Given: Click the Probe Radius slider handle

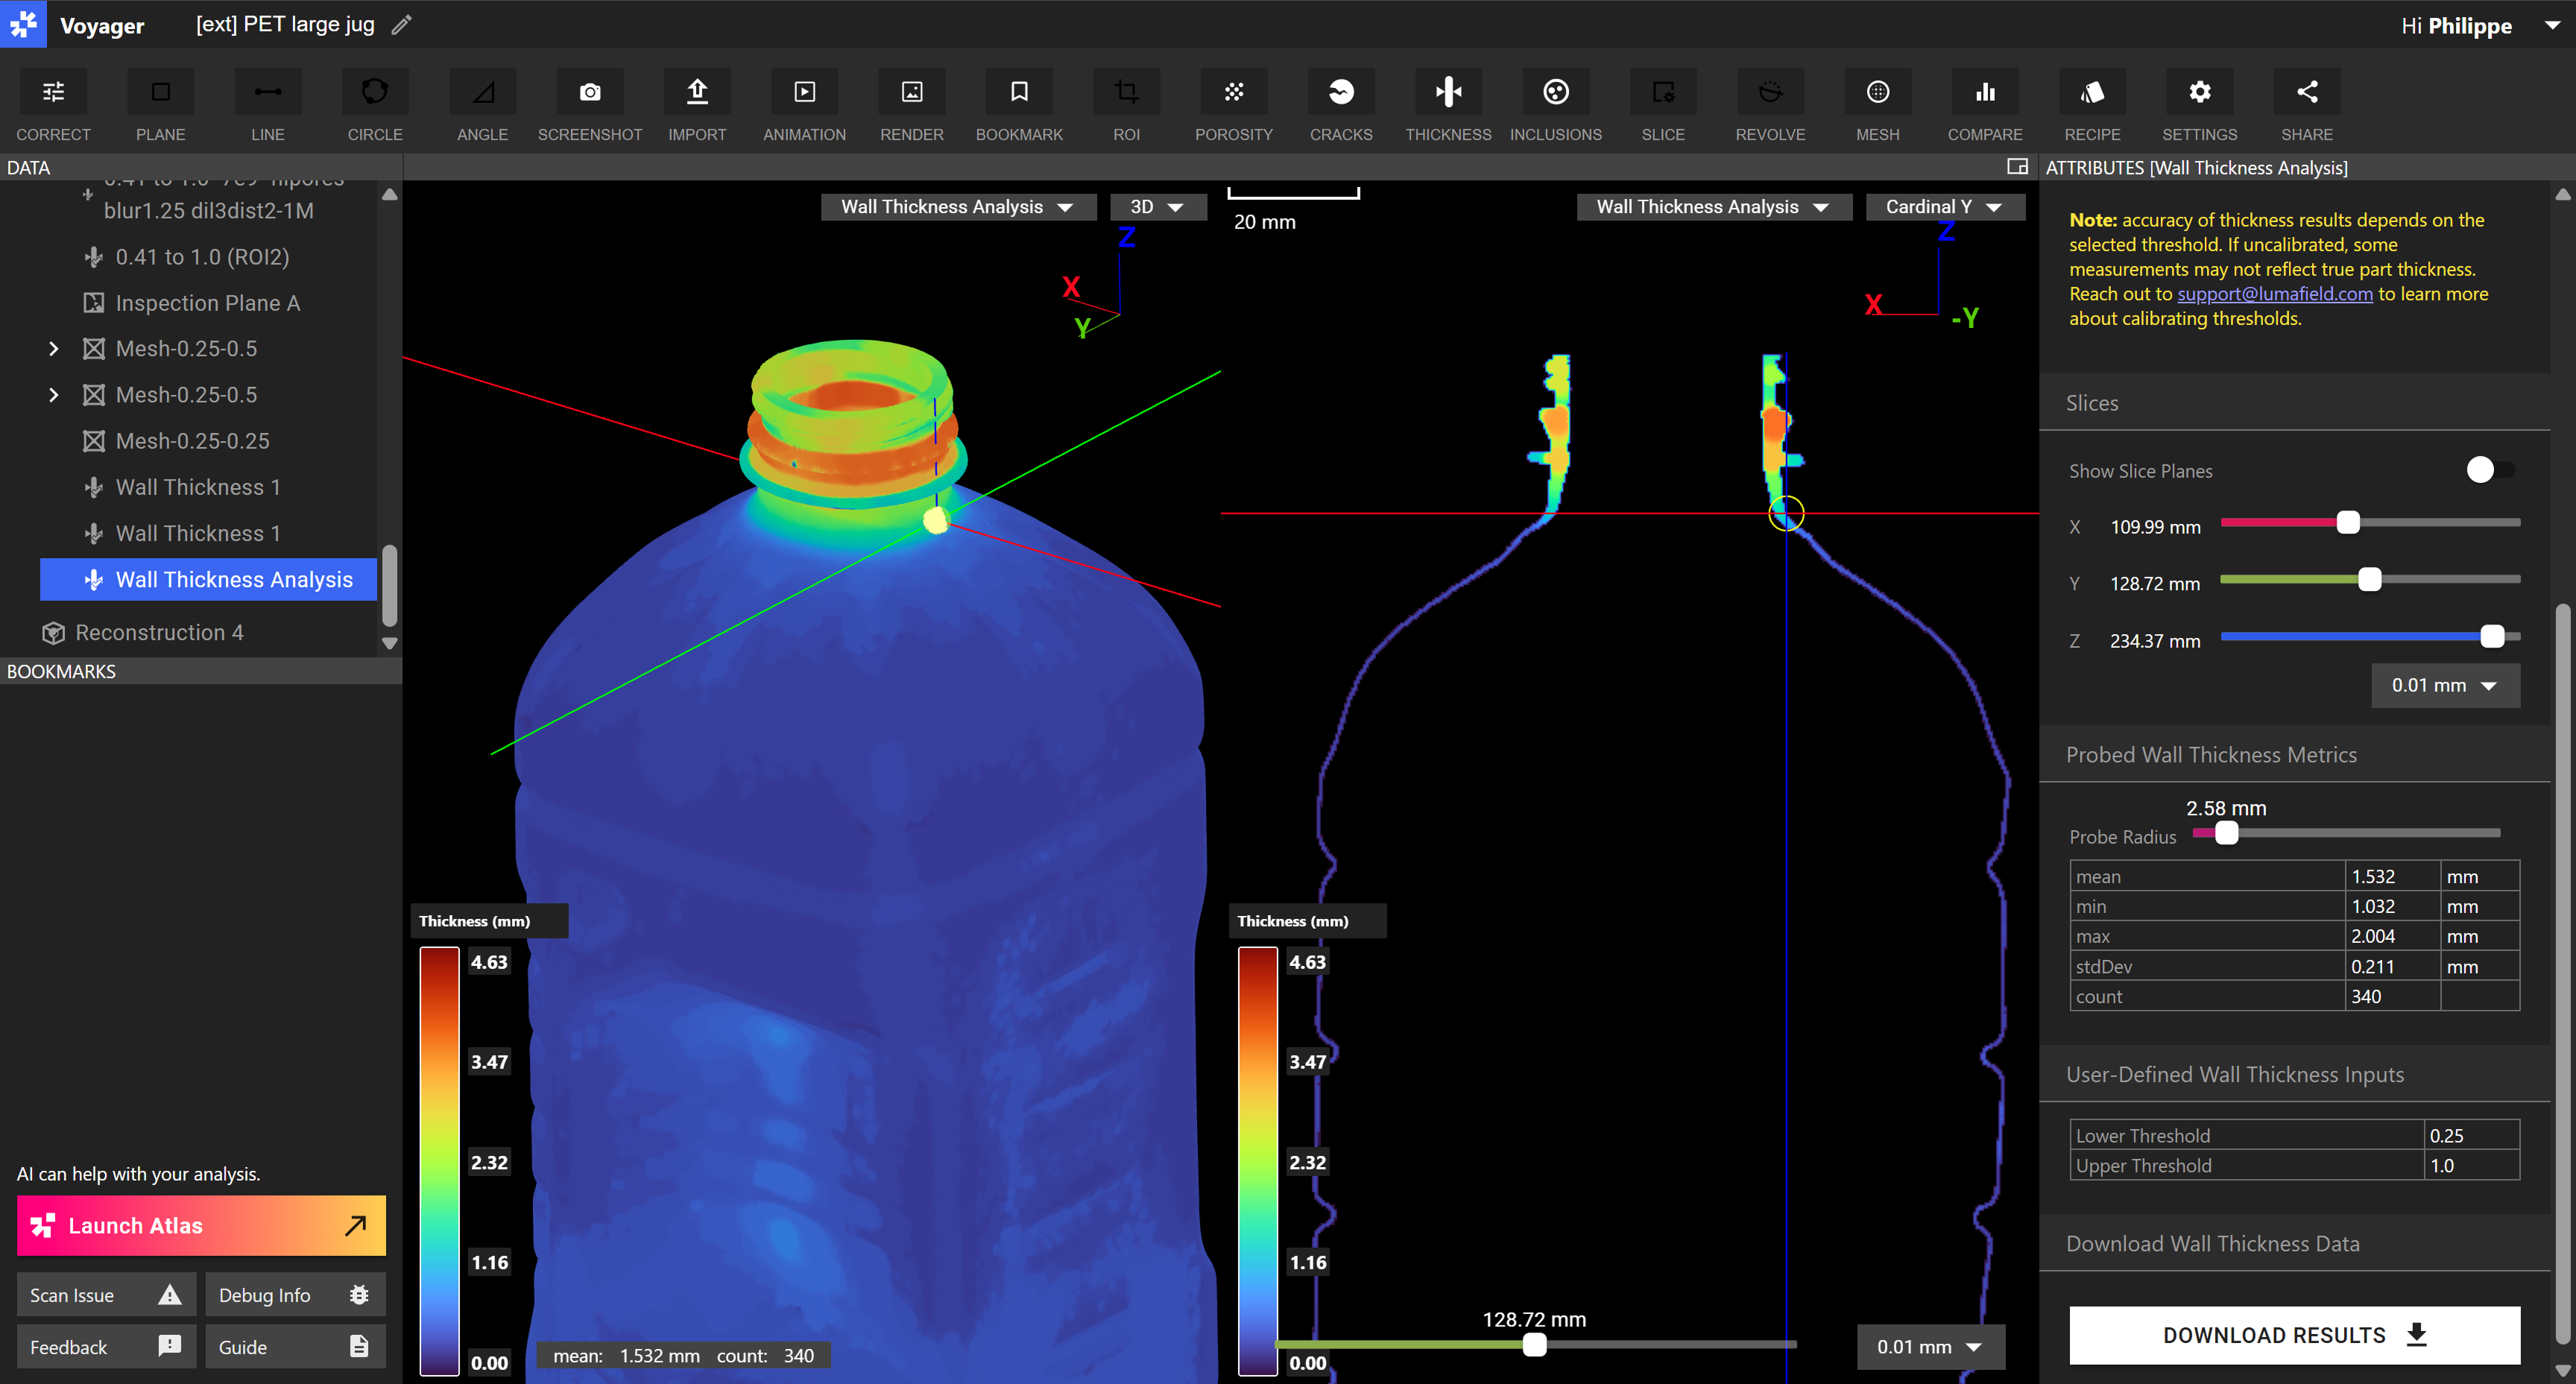Looking at the screenshot, I should 2225,833.
